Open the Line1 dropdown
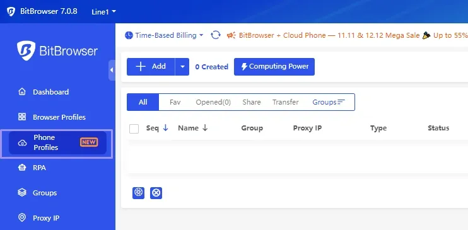468x230 pixels. coord(103,12)
